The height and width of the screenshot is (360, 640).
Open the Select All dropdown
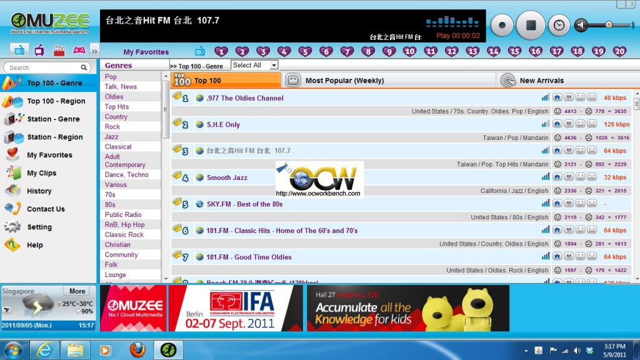254,65
